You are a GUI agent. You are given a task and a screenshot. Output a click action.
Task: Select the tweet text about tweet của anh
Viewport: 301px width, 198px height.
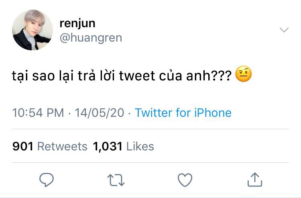click(122, 76)
